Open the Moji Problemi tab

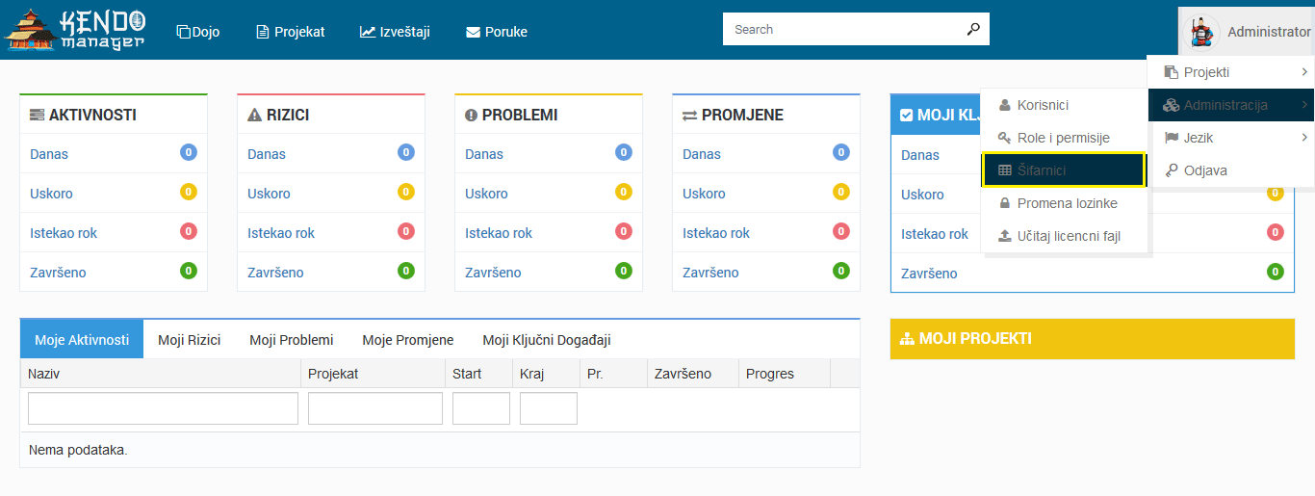point(292,340)
